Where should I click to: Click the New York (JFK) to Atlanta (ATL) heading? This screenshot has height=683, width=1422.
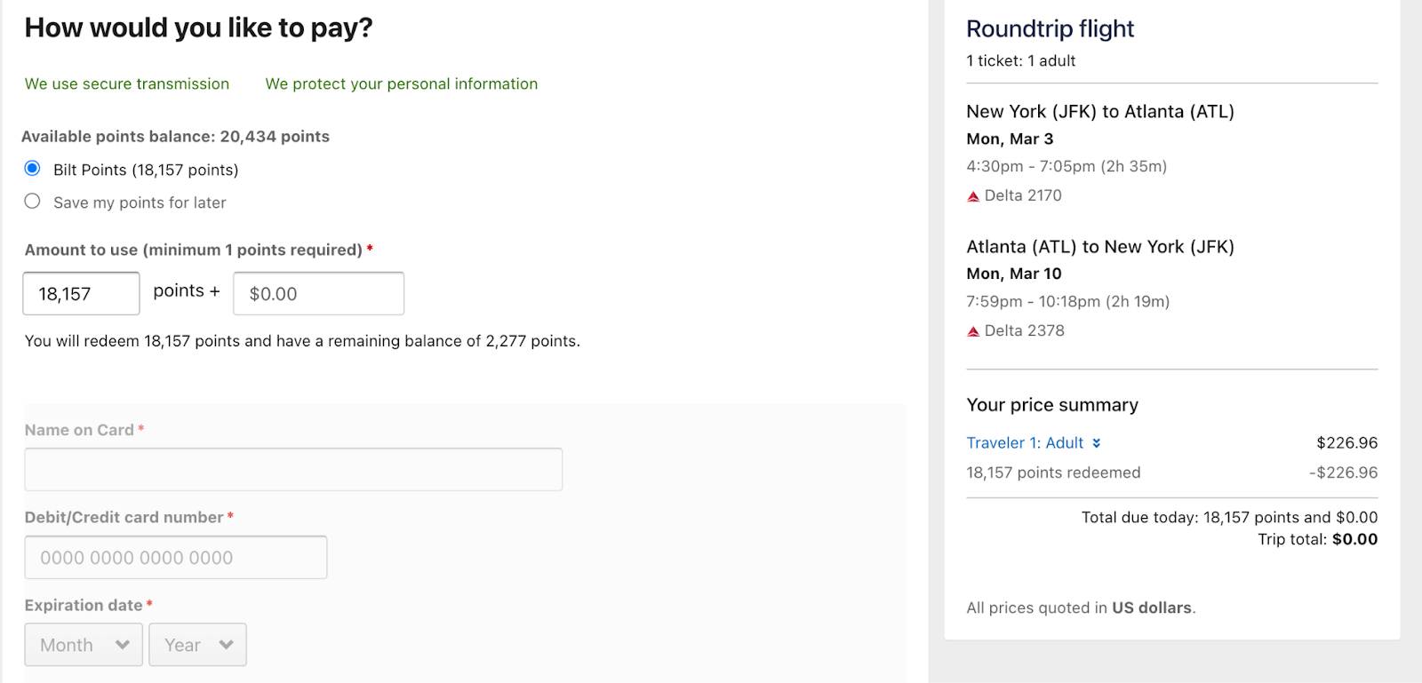tap(1099, 112)
